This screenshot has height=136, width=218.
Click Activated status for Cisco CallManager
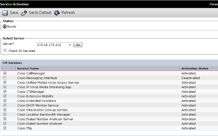[x=188, y=73]
